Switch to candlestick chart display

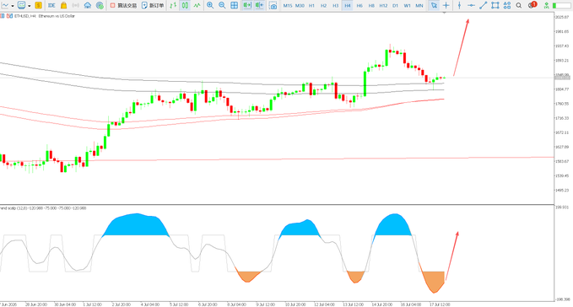click(x=186, y=5)
